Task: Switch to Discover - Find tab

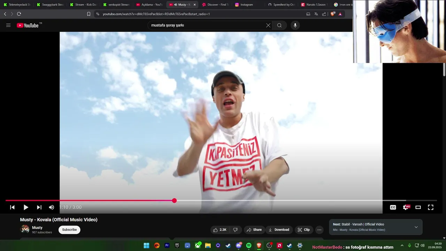Action: 215,5
